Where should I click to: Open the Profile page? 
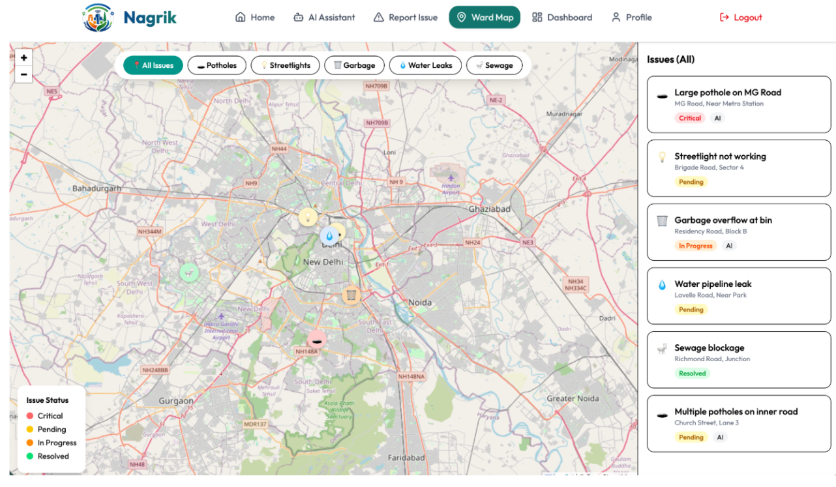(631, 18)
